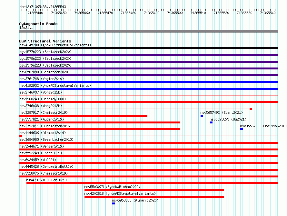
Task: Select the red bar under esv3680985
Action: (148, 143)
